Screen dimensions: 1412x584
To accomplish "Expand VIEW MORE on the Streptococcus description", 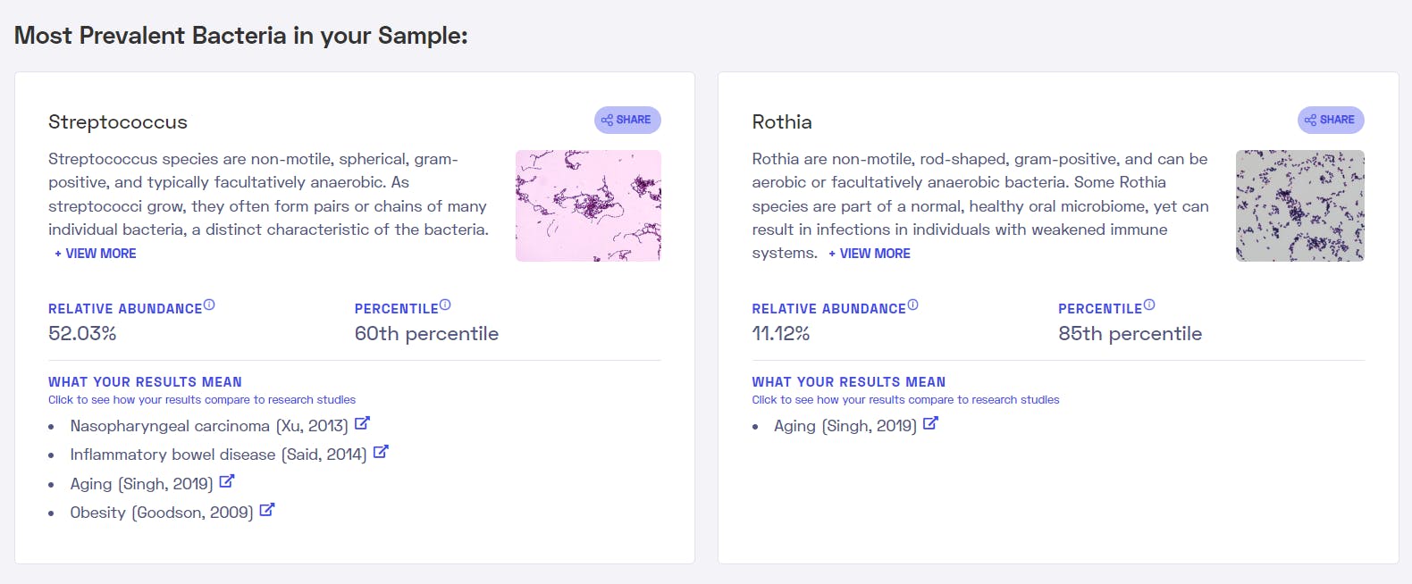I will (x=95, y=253).
